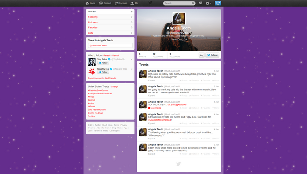Follow Naughty Dog
Screen dimensions: 307x174
[x=104, y=72]
